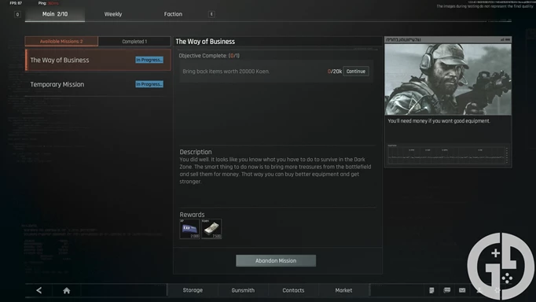Show the Completed 1 missions list
The width and height of the screenshot is (536, 302).
coord(134,42)
